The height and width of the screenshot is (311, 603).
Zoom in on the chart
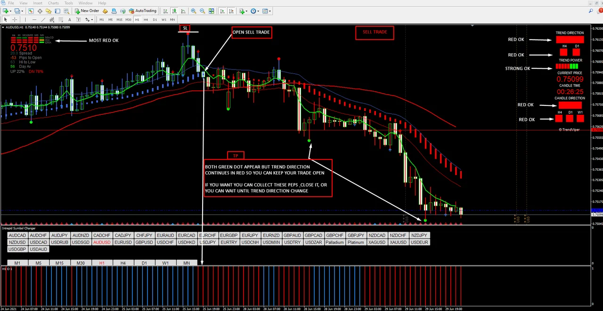pos(194,11)
